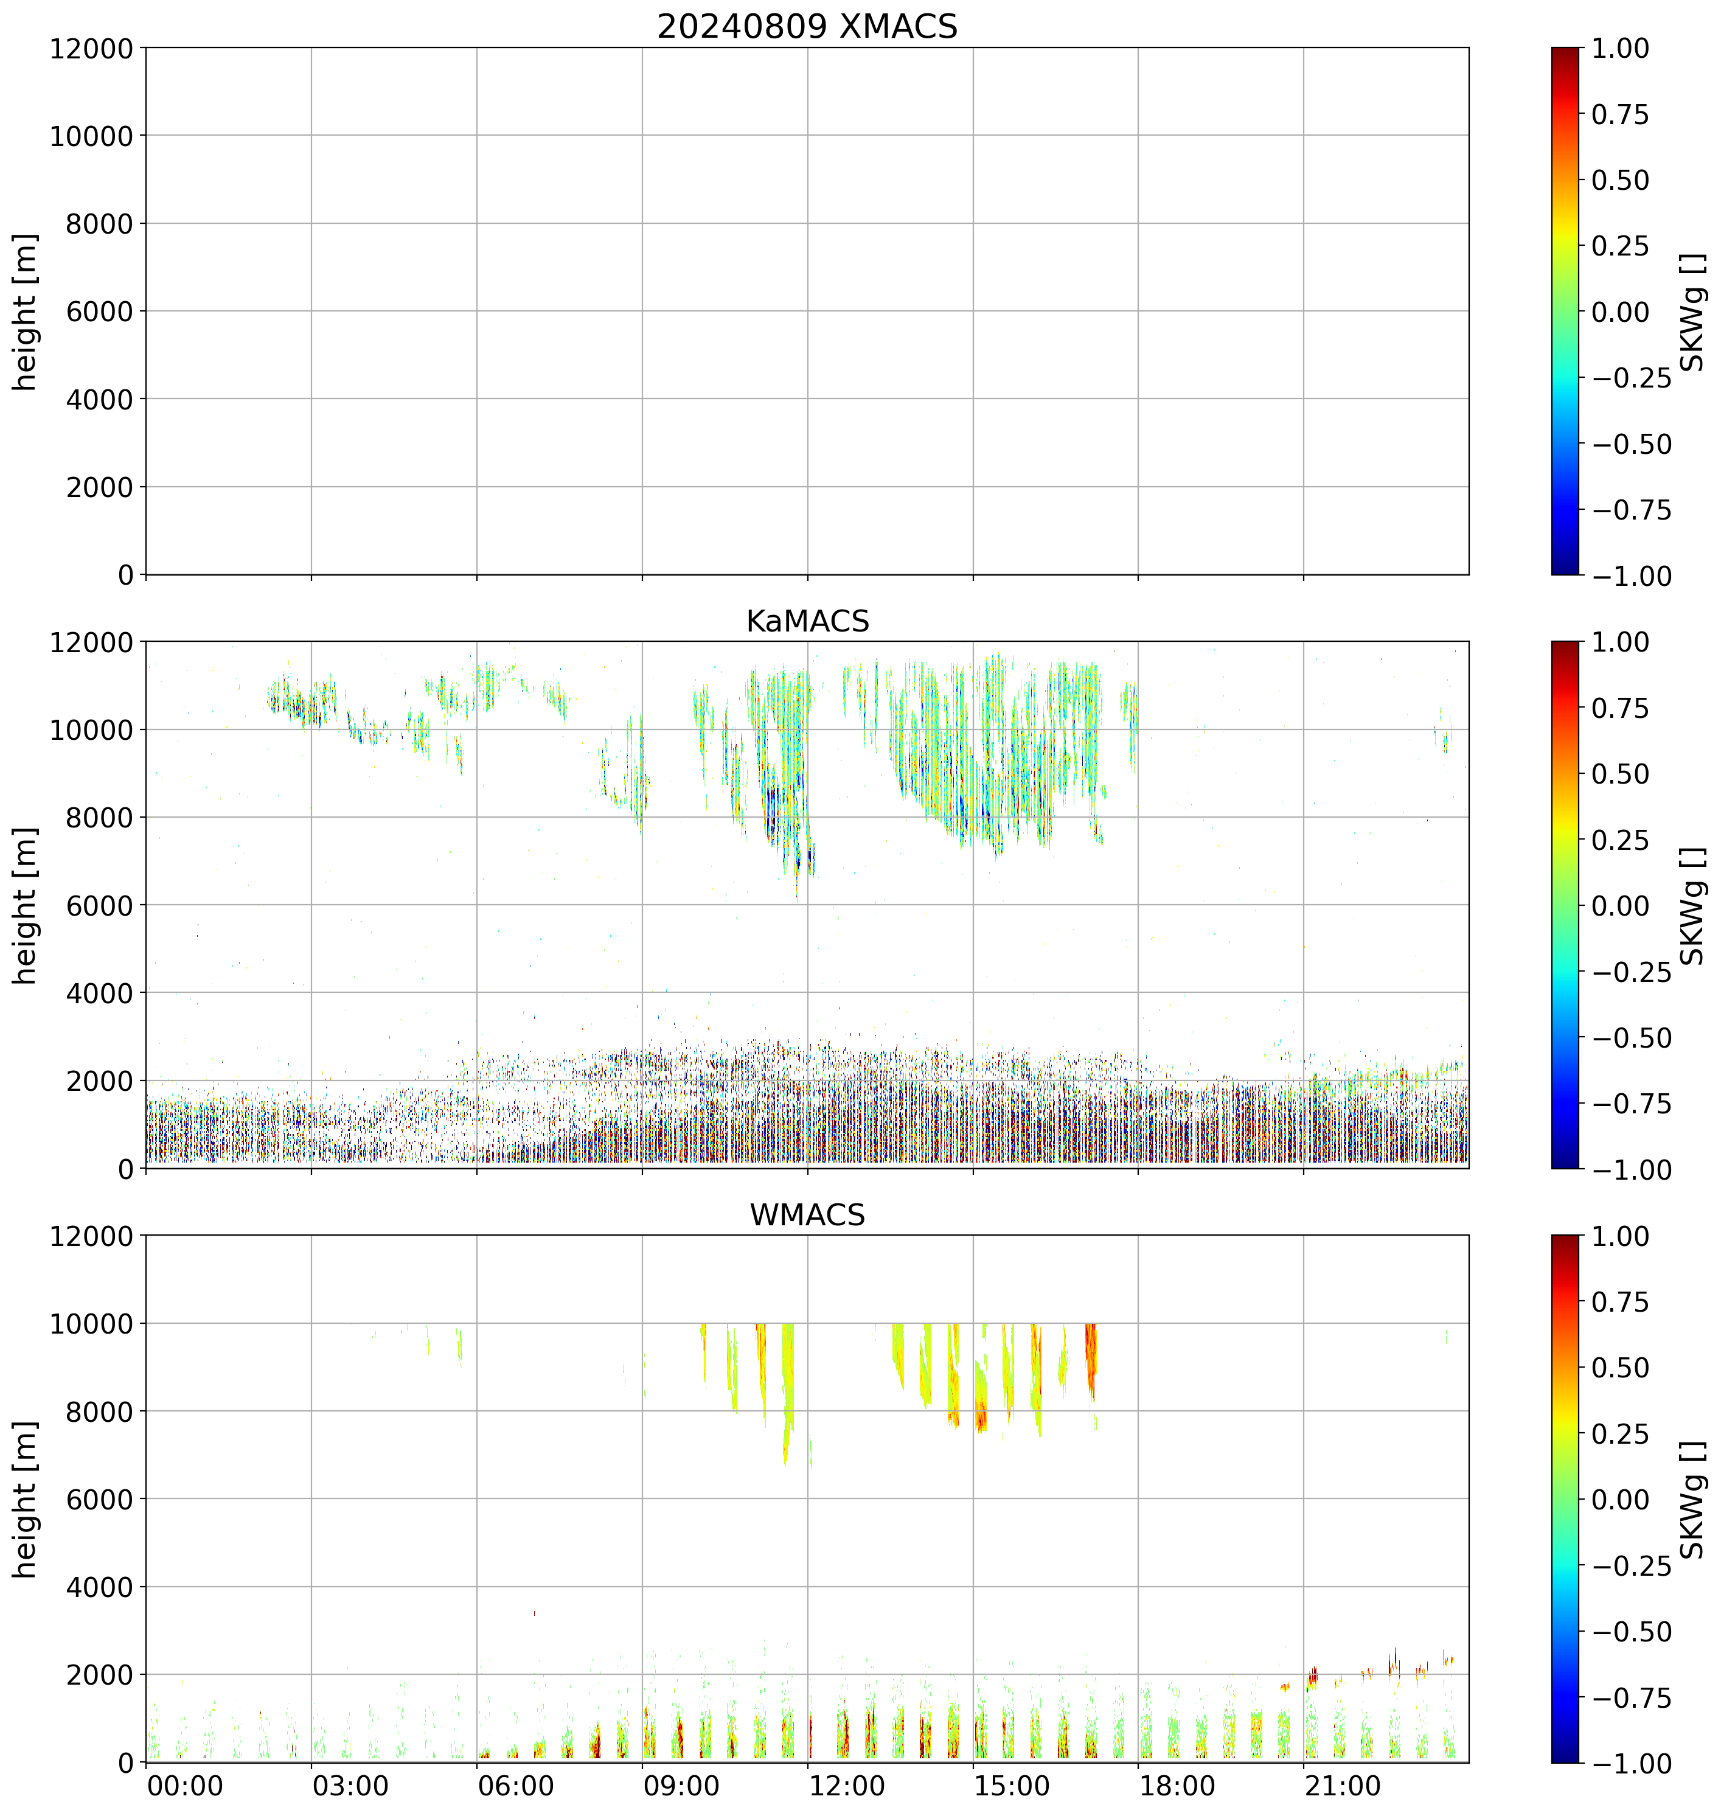Click the 21:00 time axis label

pyautogui.click(x=1343, y=1786)
